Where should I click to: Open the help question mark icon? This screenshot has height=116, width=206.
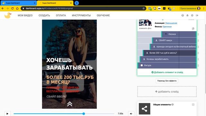point(183,15)
